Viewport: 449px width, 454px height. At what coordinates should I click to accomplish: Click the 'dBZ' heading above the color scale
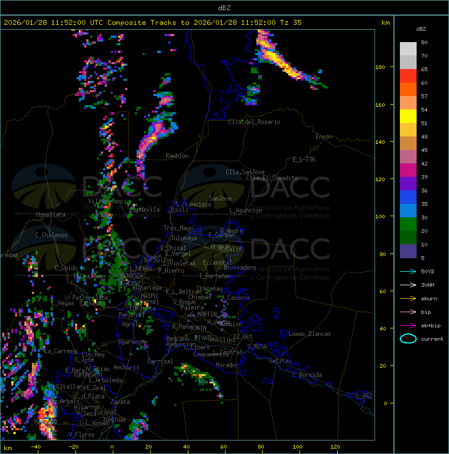(x=421, y=29)
